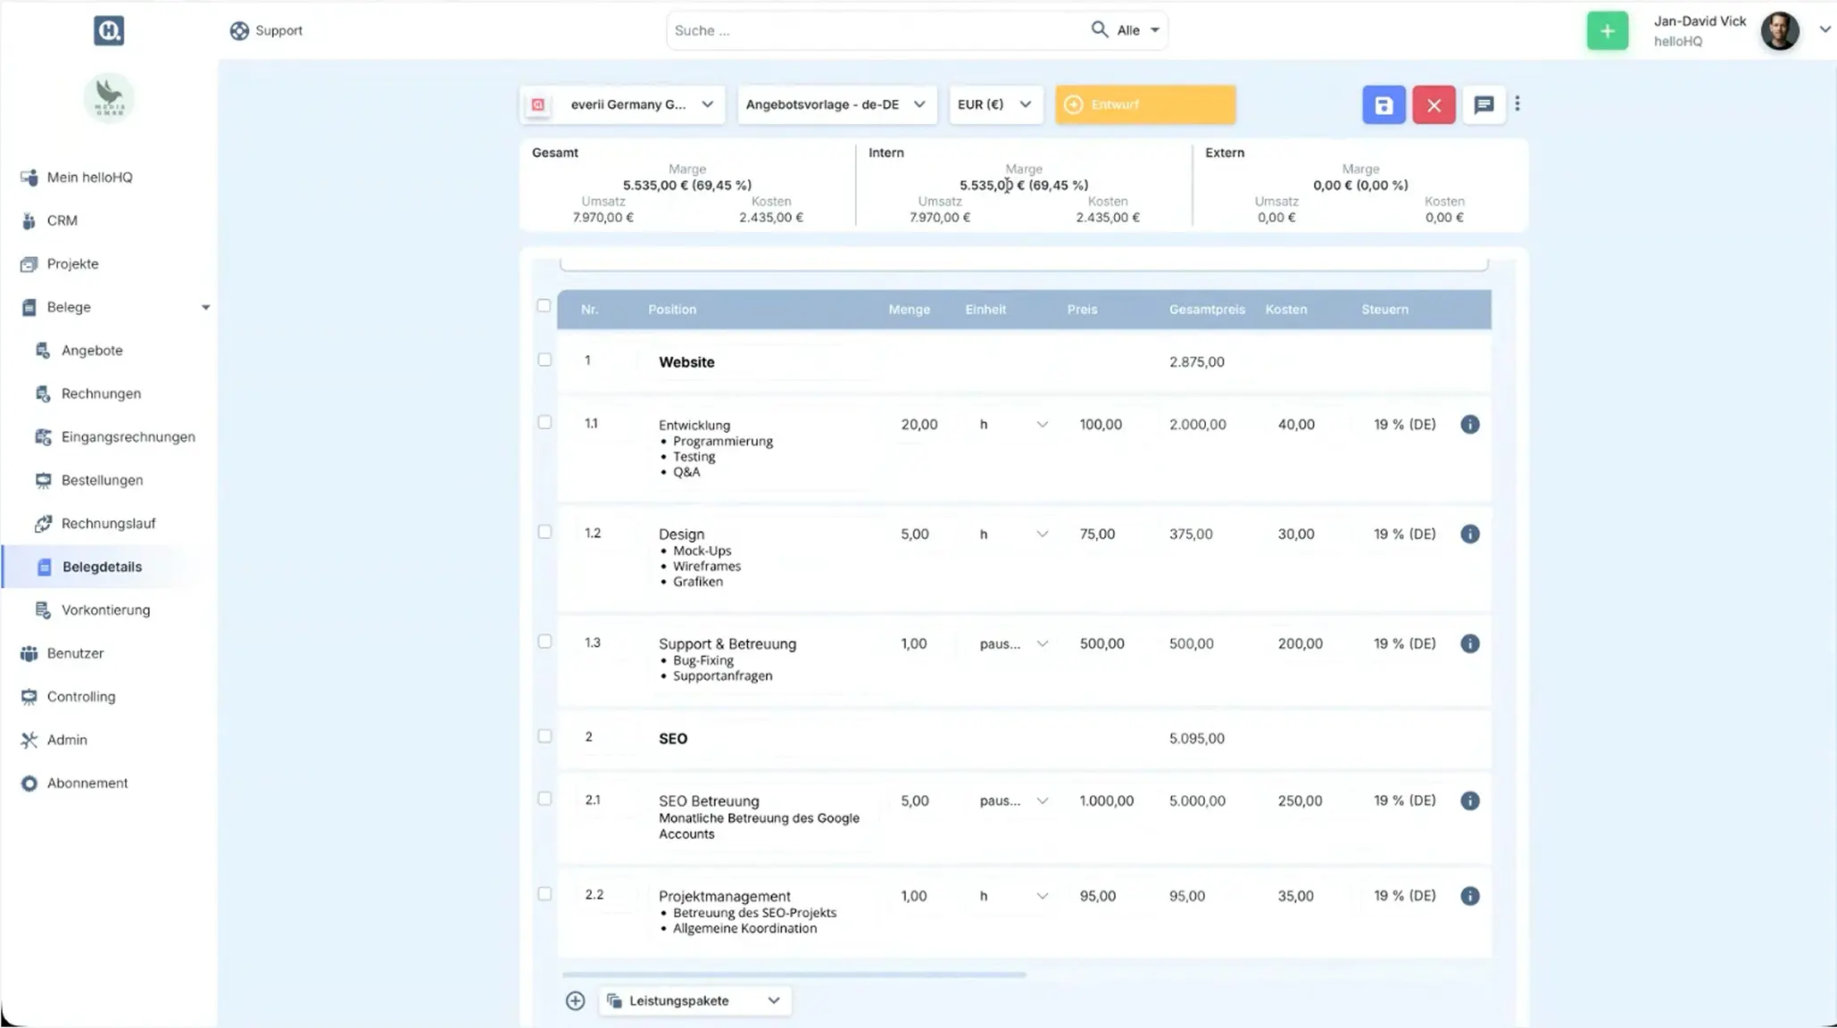Image resolution: width=1837 pixels, height=1028 pixels.
Task: Click the Controlling sidebar icon
Action: (x=29, y=697)
